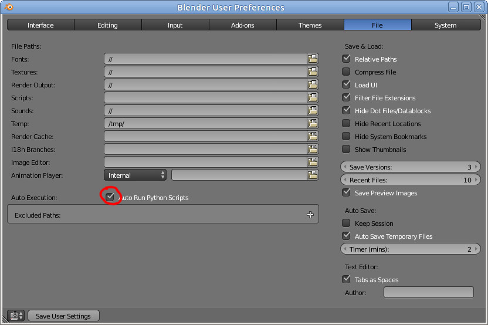Screen dimensions: 488x325
Task: Open file browser for Textures path
Action: [313, 72]
